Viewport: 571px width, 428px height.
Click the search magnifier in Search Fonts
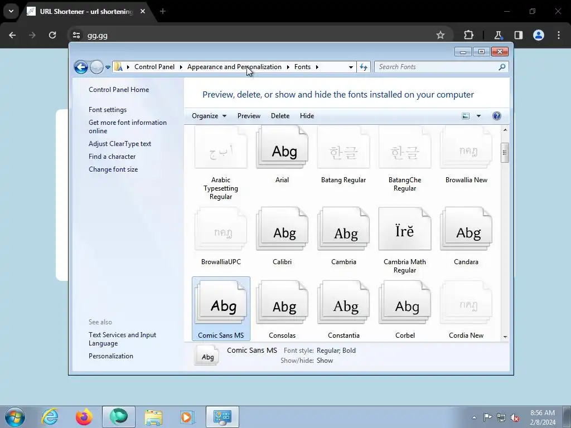[502, 67]
